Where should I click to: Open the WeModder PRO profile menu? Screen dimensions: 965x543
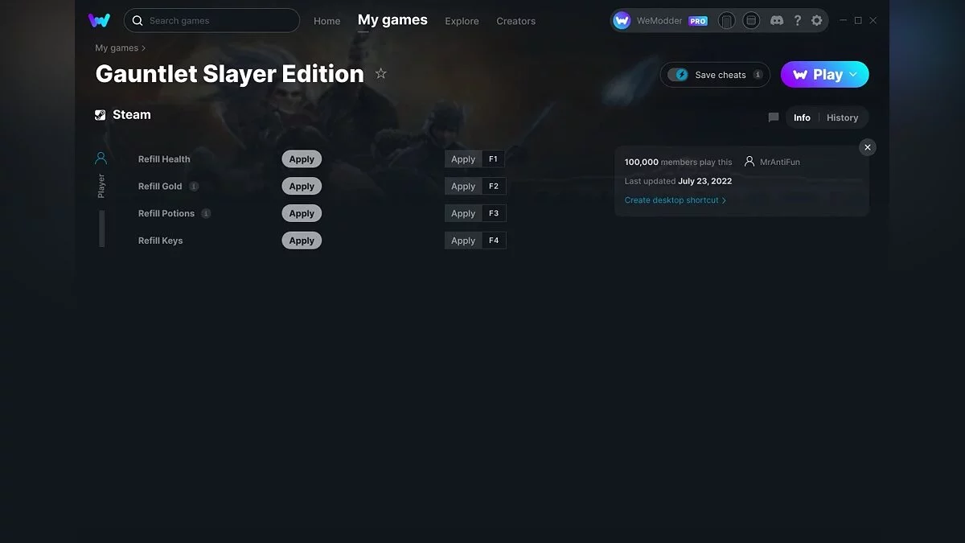pos(660,21)
